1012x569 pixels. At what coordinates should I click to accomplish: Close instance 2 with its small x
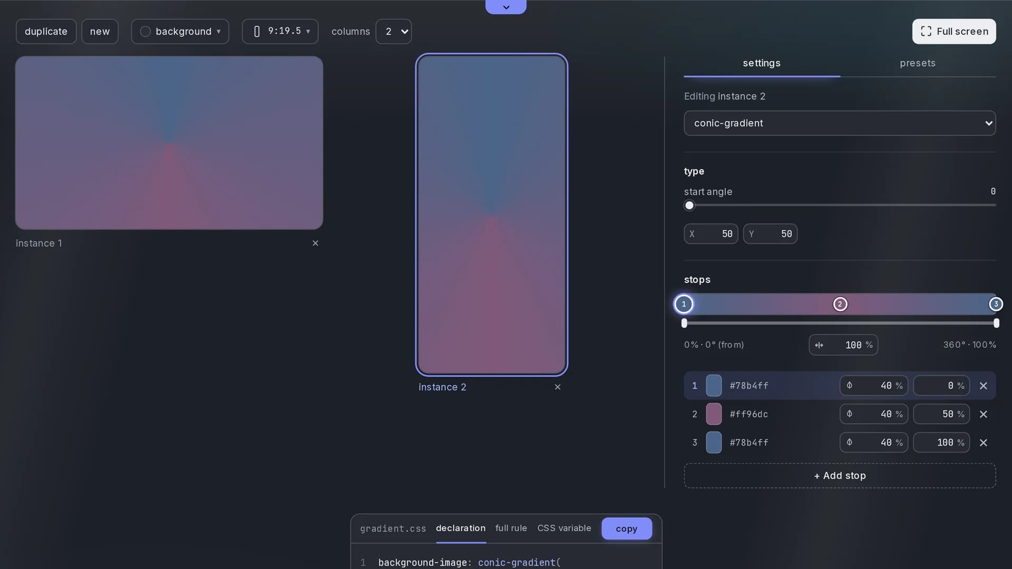[x=558, y=387]
